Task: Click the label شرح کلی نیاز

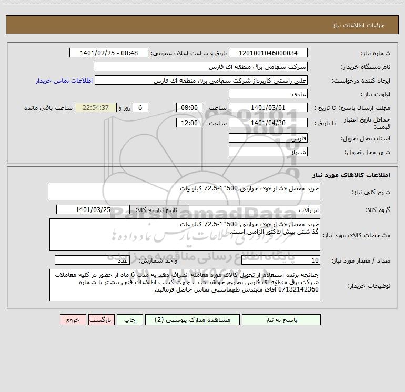Action: tap(371, 192)
